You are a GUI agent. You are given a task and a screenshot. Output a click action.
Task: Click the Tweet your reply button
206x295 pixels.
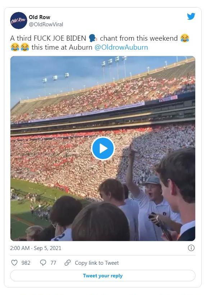103,276
